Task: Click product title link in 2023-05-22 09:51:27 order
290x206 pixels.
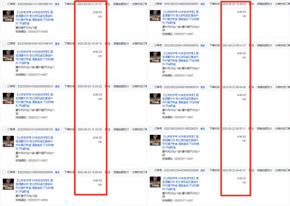Action: [181, 59]
